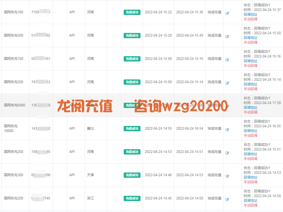Trigger 手动回调 for callback time 15:37
This screenshot has height=212, width=283.
coord(251,19)
